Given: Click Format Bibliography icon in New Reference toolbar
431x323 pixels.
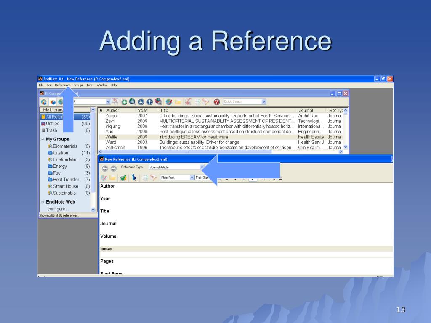Looking at the screenshot, I should pos(145,178).
